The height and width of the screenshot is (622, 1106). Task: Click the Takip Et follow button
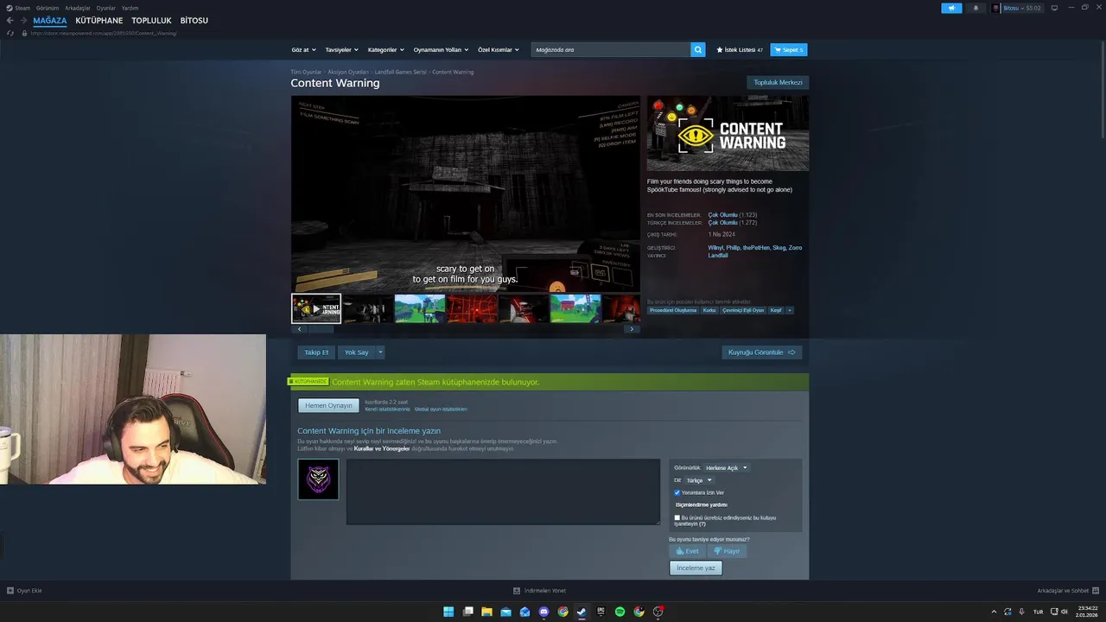(x=316, y=352)
